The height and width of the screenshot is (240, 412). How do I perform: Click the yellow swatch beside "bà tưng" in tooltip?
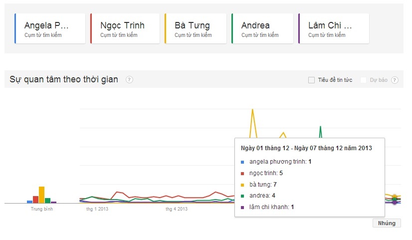point(242,185)
